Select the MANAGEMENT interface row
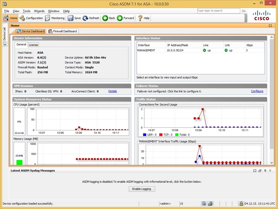278x209 pixels. pos(201,50)
